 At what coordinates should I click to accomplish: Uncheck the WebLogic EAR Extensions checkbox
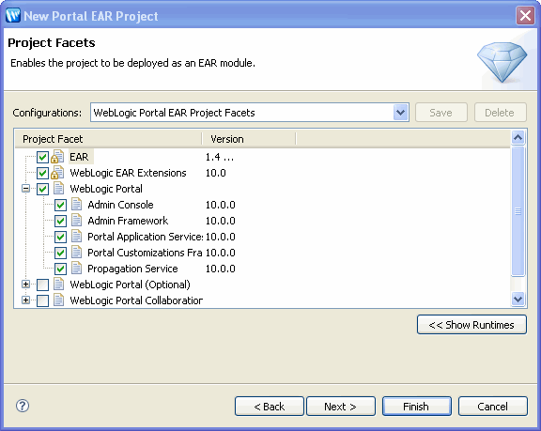43,173
